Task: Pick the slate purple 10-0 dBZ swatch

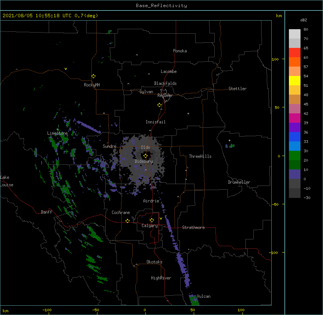Action: click(295, 174)
